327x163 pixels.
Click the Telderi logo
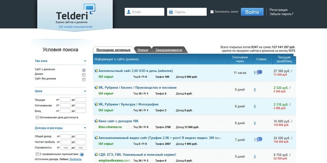point(74,14)
